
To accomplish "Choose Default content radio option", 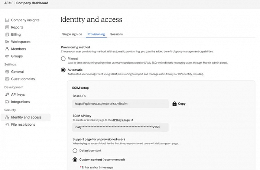I will 75,151.
